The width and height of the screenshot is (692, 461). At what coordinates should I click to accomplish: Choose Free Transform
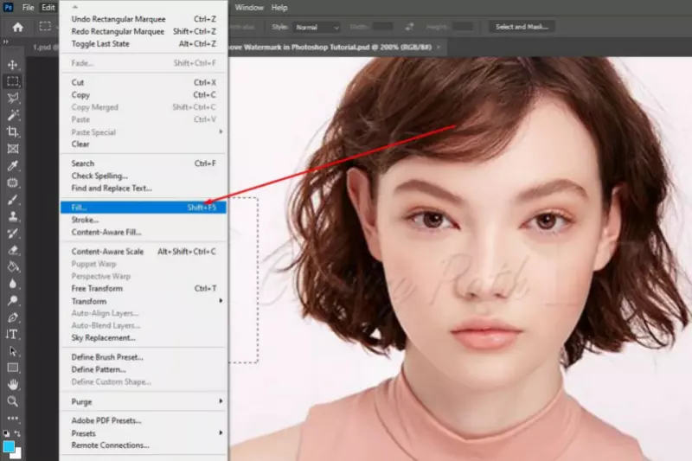pyautogui.click(x=143, y=289)
